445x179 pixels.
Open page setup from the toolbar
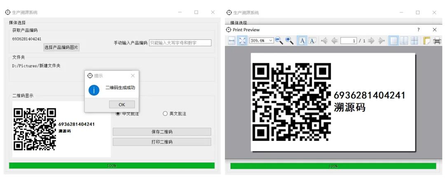pos(426,41)
